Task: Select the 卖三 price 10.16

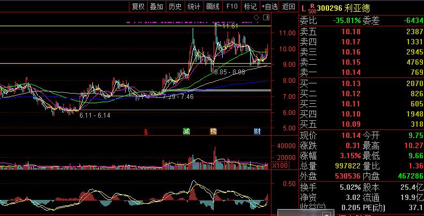Action: 350,52
